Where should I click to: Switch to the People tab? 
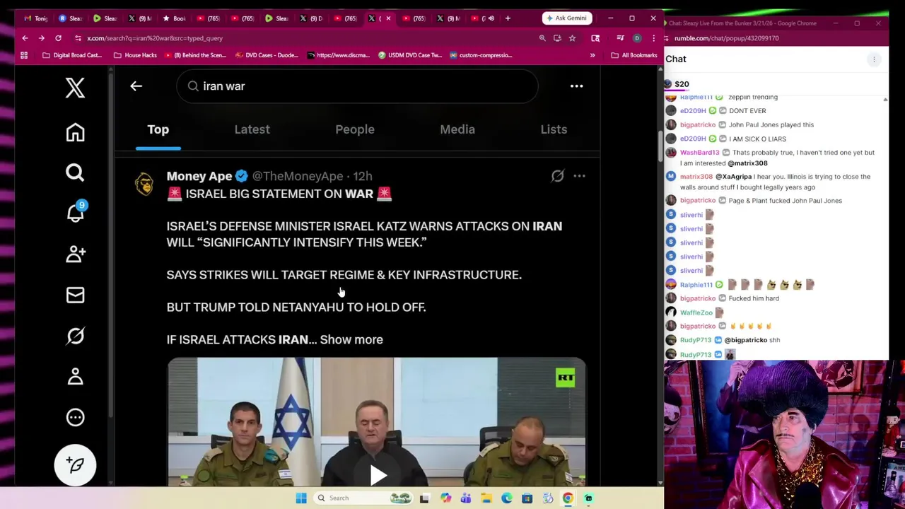coord(354,129)
